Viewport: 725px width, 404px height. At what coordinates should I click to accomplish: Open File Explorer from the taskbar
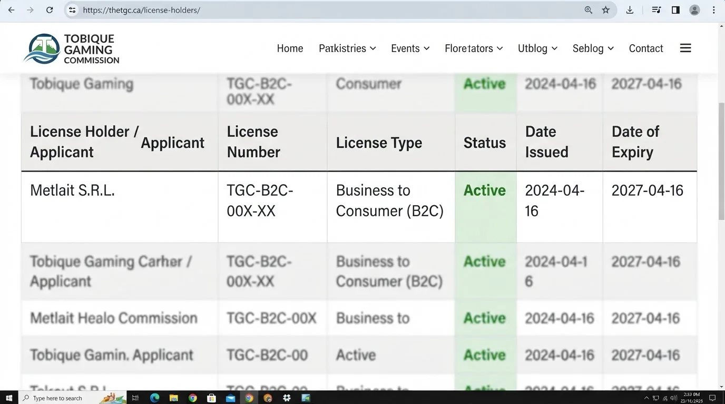173,398
